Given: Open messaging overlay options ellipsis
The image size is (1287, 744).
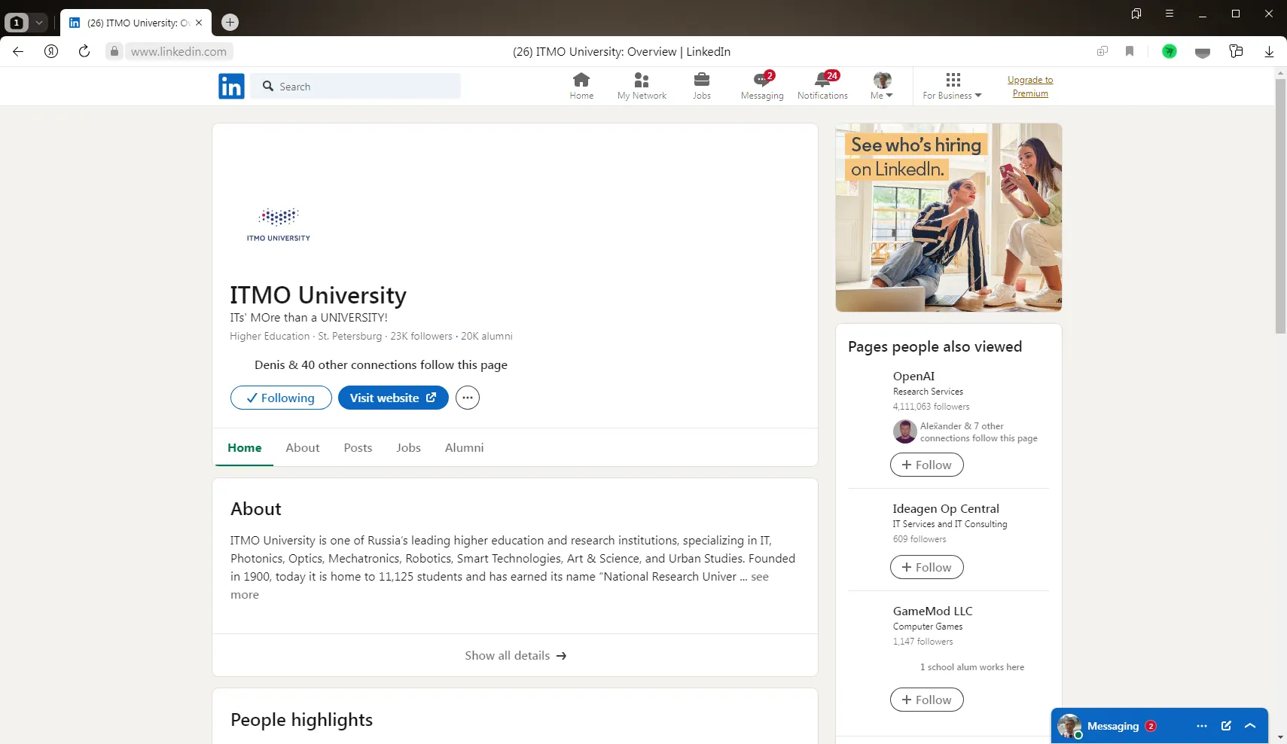Looking at the screenshot, I should [1202, 726].
